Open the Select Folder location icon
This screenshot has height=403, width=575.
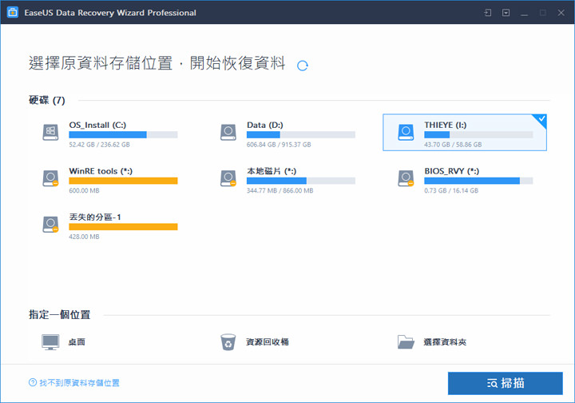[407, 342]
